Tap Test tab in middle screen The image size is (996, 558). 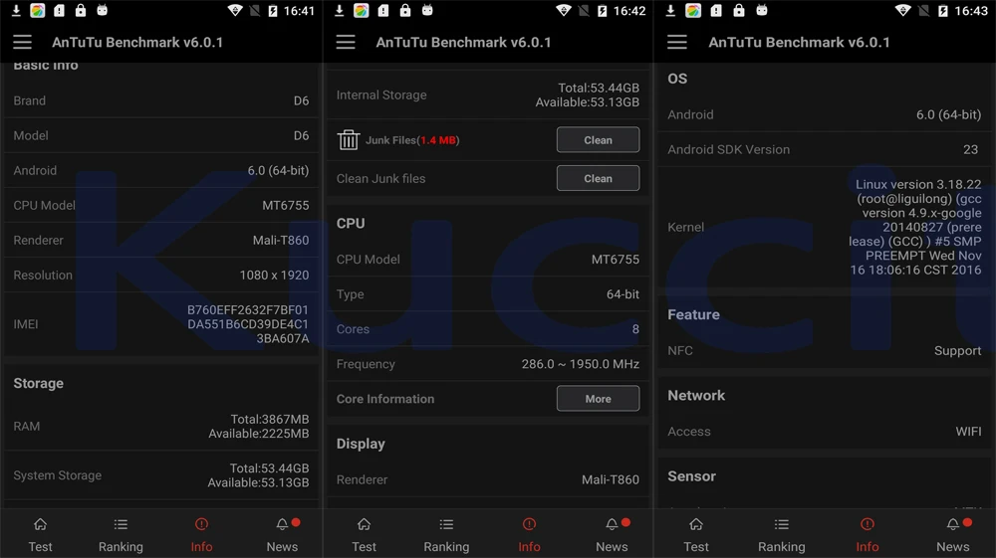pyautogui.click(x=364, y=534)
